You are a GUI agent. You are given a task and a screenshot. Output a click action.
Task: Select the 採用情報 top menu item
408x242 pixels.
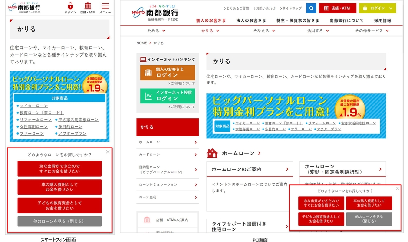pos(382,20)
